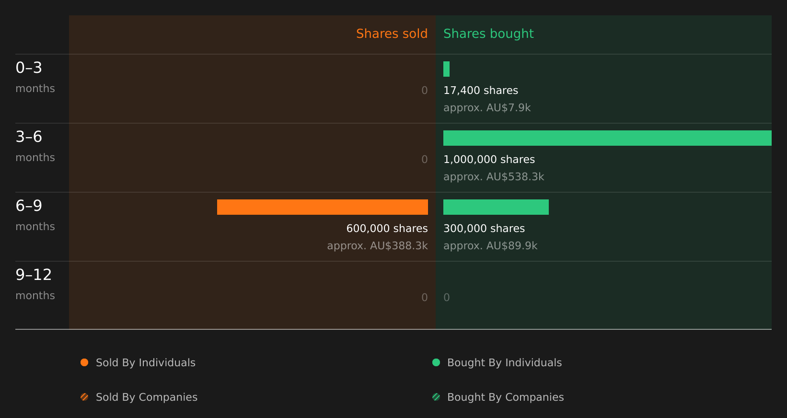
Task: Click 'approx. AU$388.3k' text
Action: tap(378, 246)
